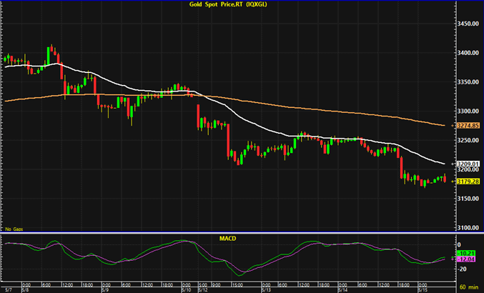Image resolution: width=484 pixels, height=293 pixels.
Task: Click the 3100.00 price axis label
Action: (467, 228)
